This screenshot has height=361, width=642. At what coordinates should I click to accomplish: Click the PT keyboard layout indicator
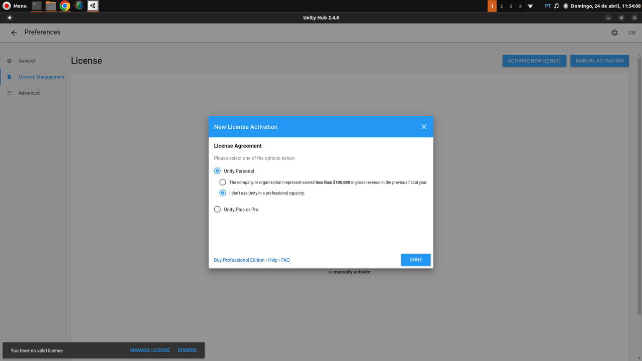pyautogui.click(x=548, y=6)
